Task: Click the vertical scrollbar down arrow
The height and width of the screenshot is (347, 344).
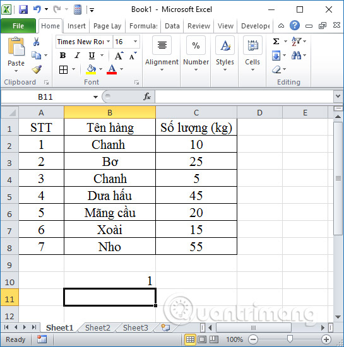Action: (x=338, y=317)
